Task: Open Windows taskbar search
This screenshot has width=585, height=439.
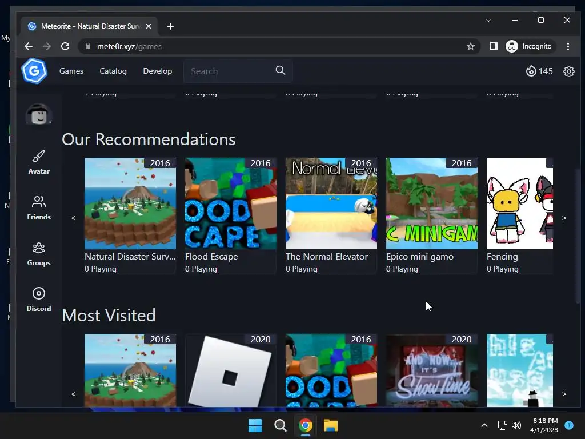Action: point(280,425)
